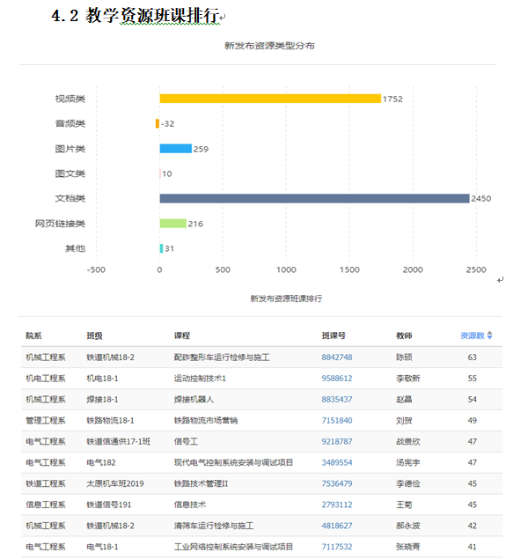Click the blue 图片类 bar
This screenshot has height=560, width=528.
[x=175, y=149]
